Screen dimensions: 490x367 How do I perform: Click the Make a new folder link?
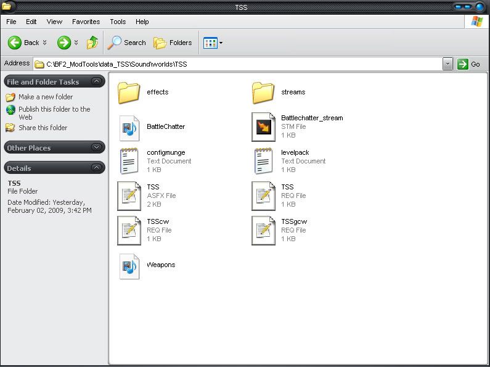click(x=46, y=97)
